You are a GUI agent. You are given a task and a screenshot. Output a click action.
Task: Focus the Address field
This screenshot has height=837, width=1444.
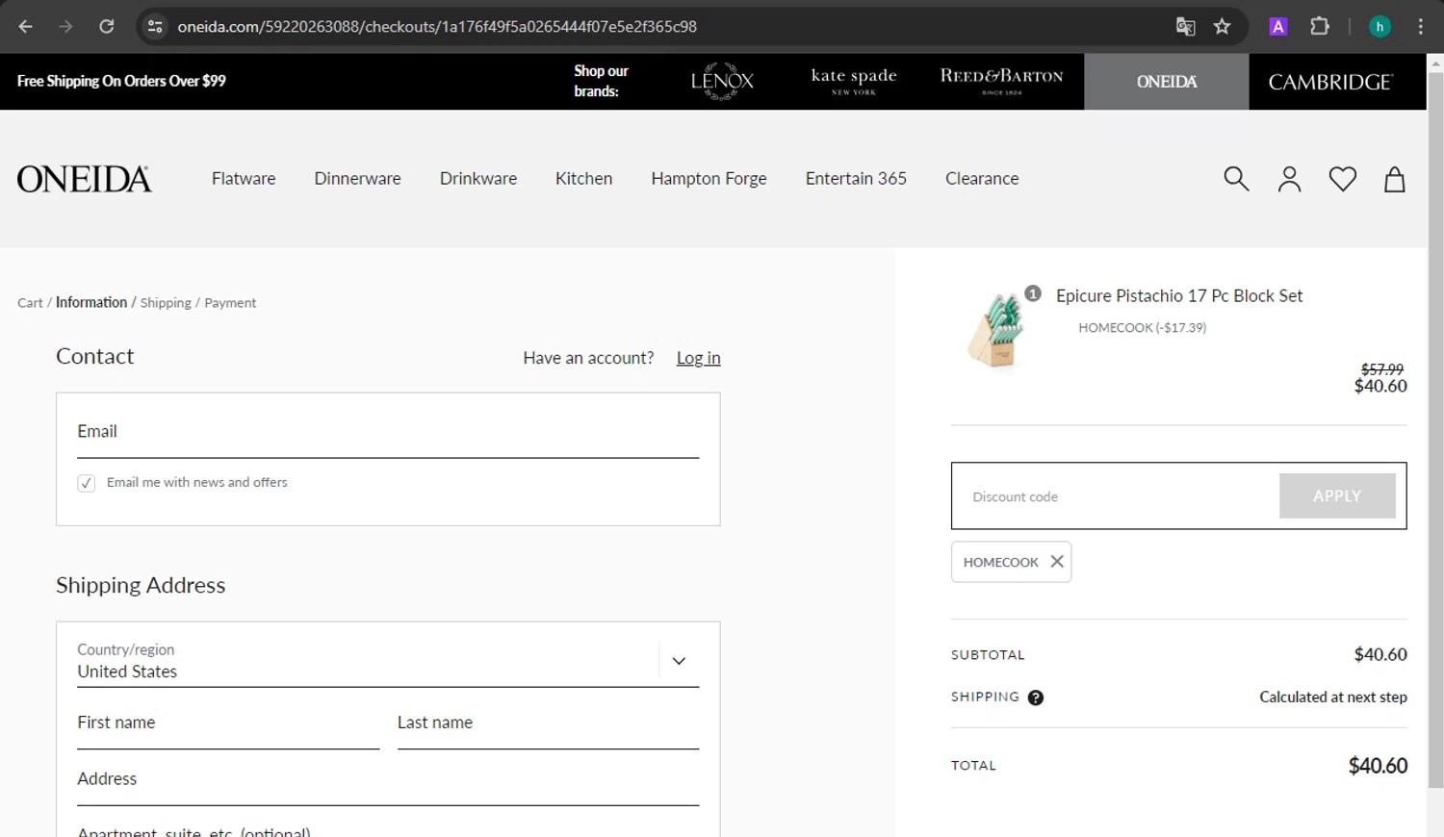[388, 779]
